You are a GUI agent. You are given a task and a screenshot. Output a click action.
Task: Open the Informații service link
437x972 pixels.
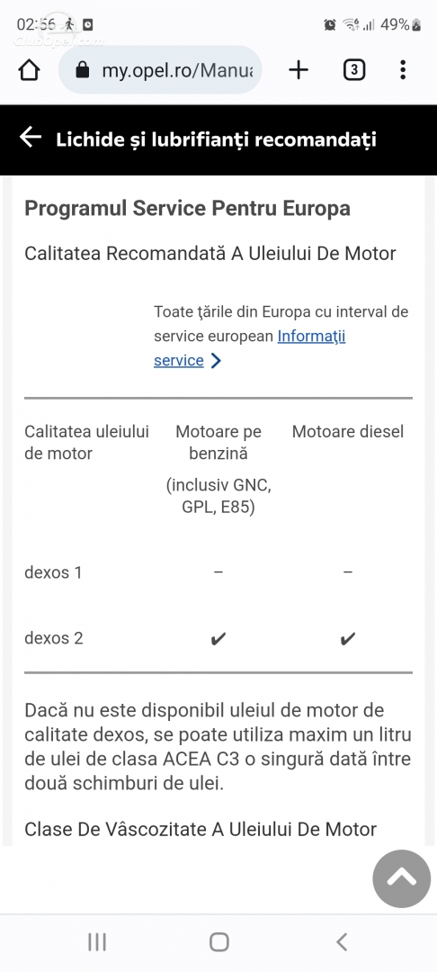click(249, 347)
